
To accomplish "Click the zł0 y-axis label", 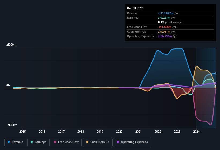I will pyautogui.click(x=8, y=85).
